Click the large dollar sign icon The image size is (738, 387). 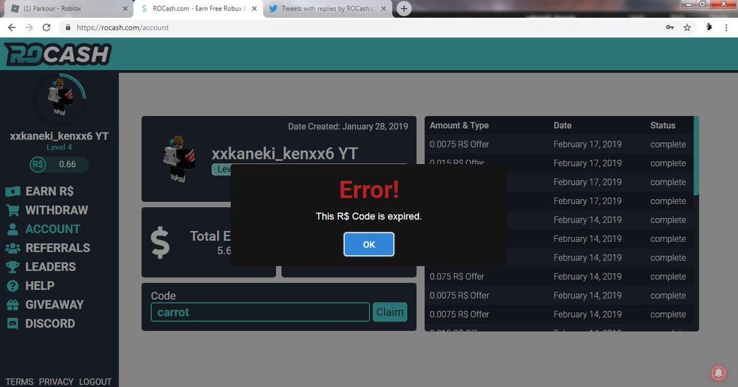[160, 243]
